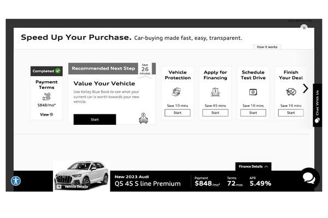Click the green Completed checkmark icon
Viewport: 328px width, 218px height.
[x=58, y=71]
